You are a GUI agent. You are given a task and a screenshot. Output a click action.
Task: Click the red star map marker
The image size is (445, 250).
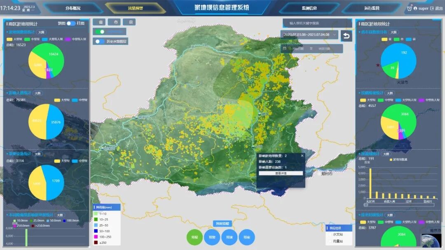(378, 65)
